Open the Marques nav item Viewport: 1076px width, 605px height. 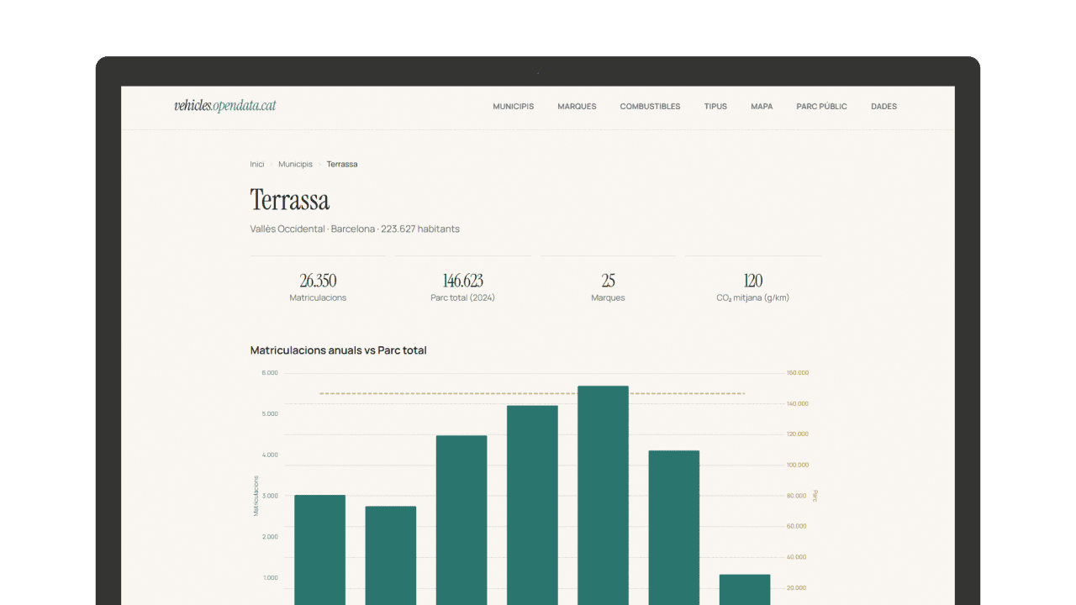[x=577, y=107]
